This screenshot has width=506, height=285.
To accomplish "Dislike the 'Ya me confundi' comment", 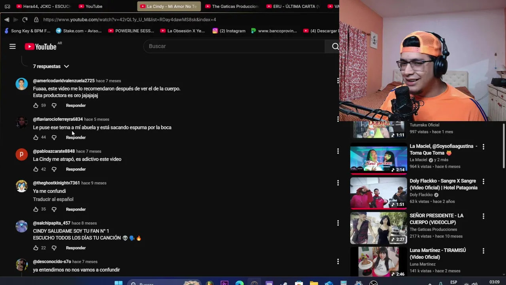I will tap(54, 209).
